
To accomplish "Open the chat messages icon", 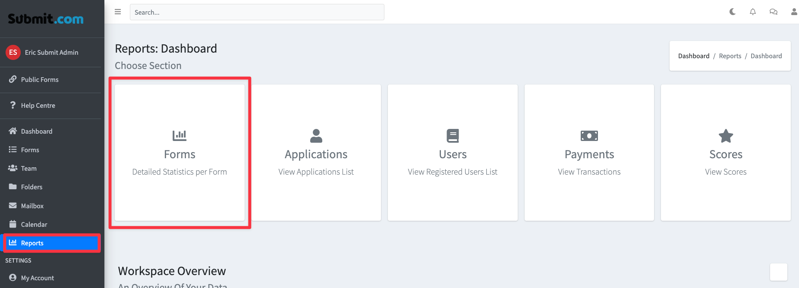I will click(x=774, y=12).
